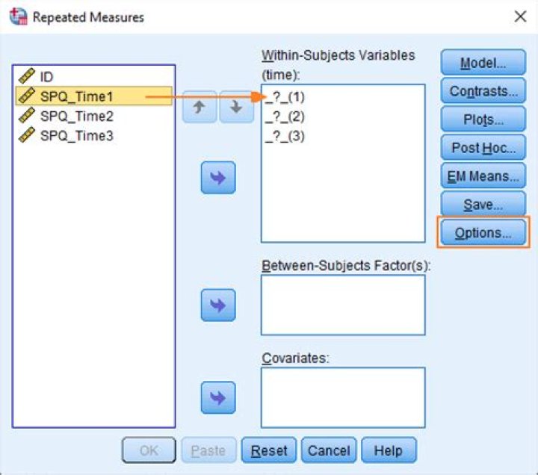Click inside the Covariates list box
538x475 pixels.
[343, 397]
